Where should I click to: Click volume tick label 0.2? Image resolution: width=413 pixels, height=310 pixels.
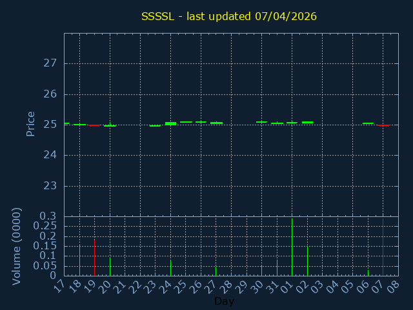pyautogui.click(x=48, y=236)
